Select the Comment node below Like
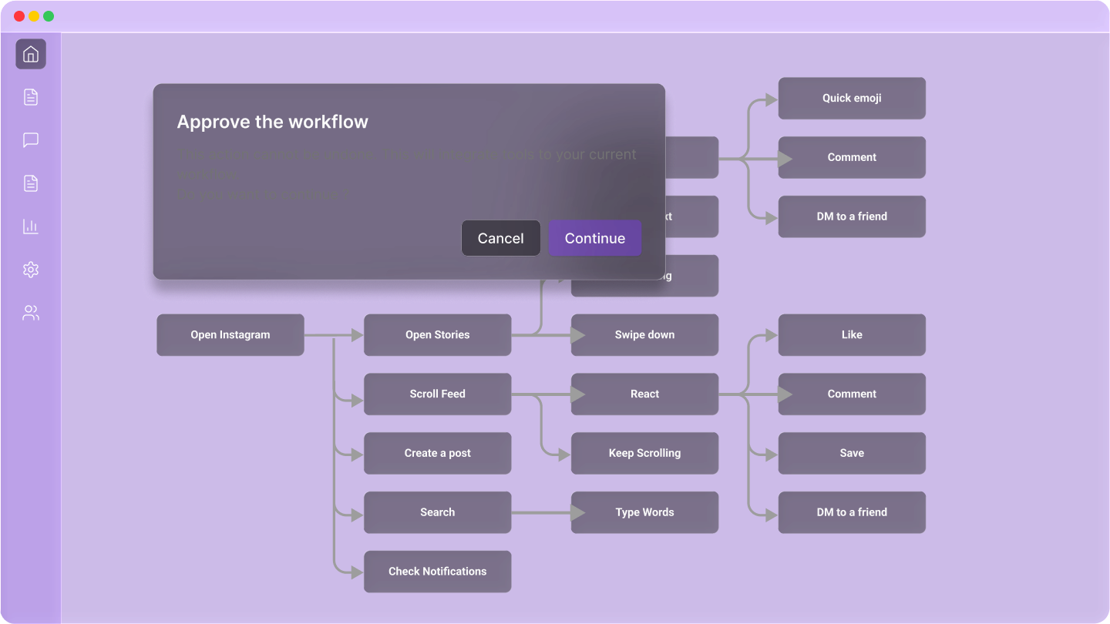 tap(852, 394)
